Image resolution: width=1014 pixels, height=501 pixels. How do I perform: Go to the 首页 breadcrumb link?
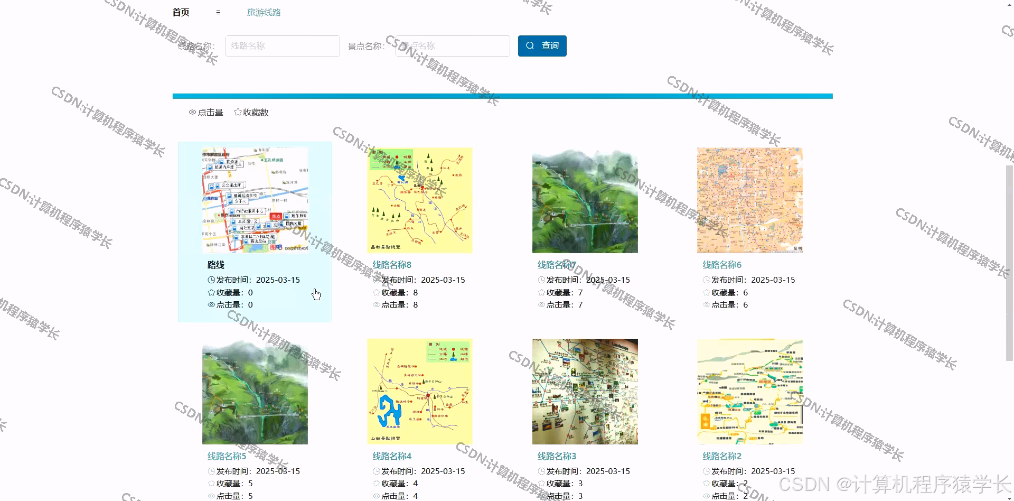[181, 12]
